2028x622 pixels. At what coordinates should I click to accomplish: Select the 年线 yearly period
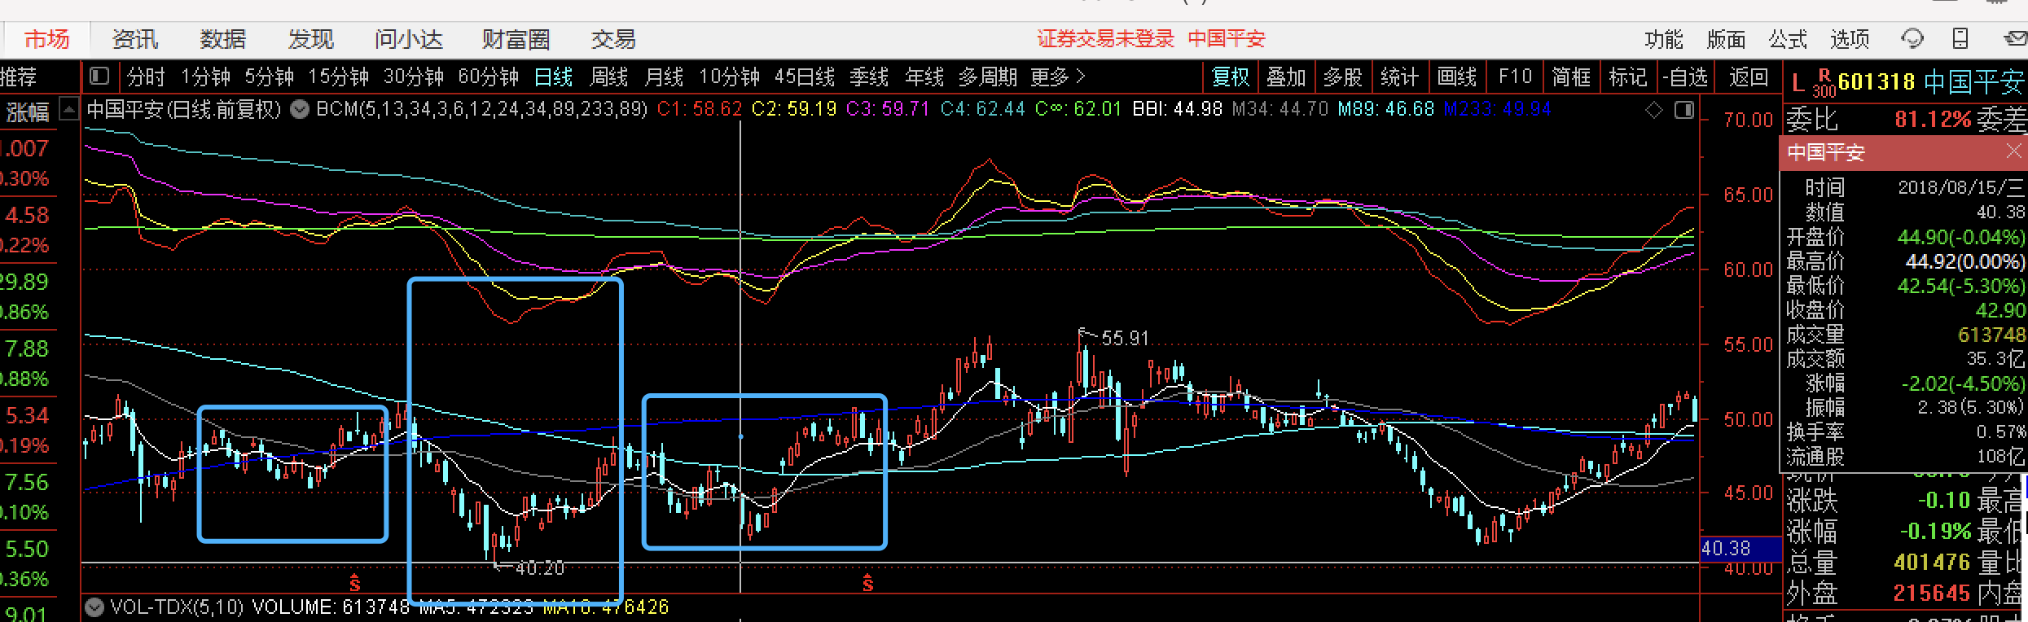point(924,77)
